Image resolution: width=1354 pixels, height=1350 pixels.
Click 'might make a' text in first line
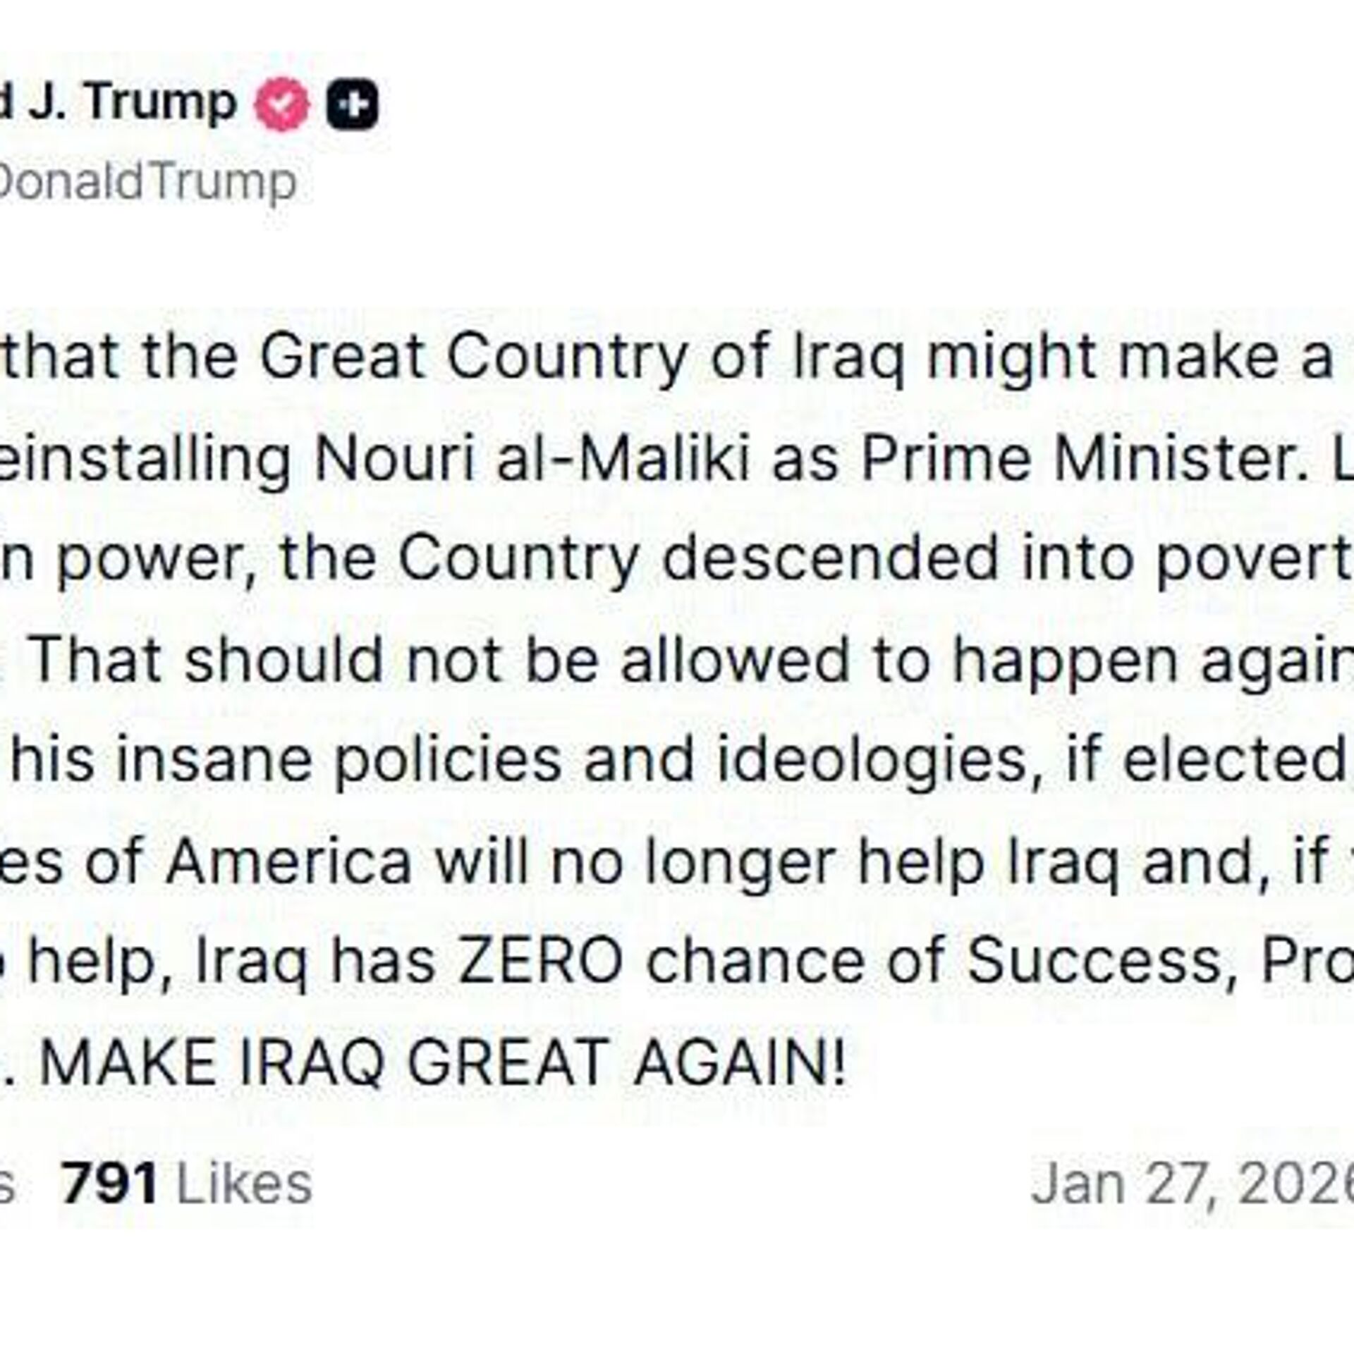point(1128,357)
